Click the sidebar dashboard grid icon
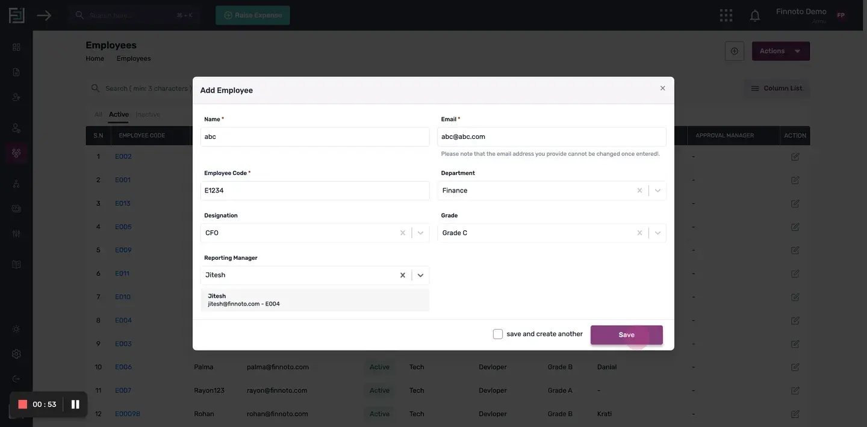 pyautogui.click(x=16, y=47)
